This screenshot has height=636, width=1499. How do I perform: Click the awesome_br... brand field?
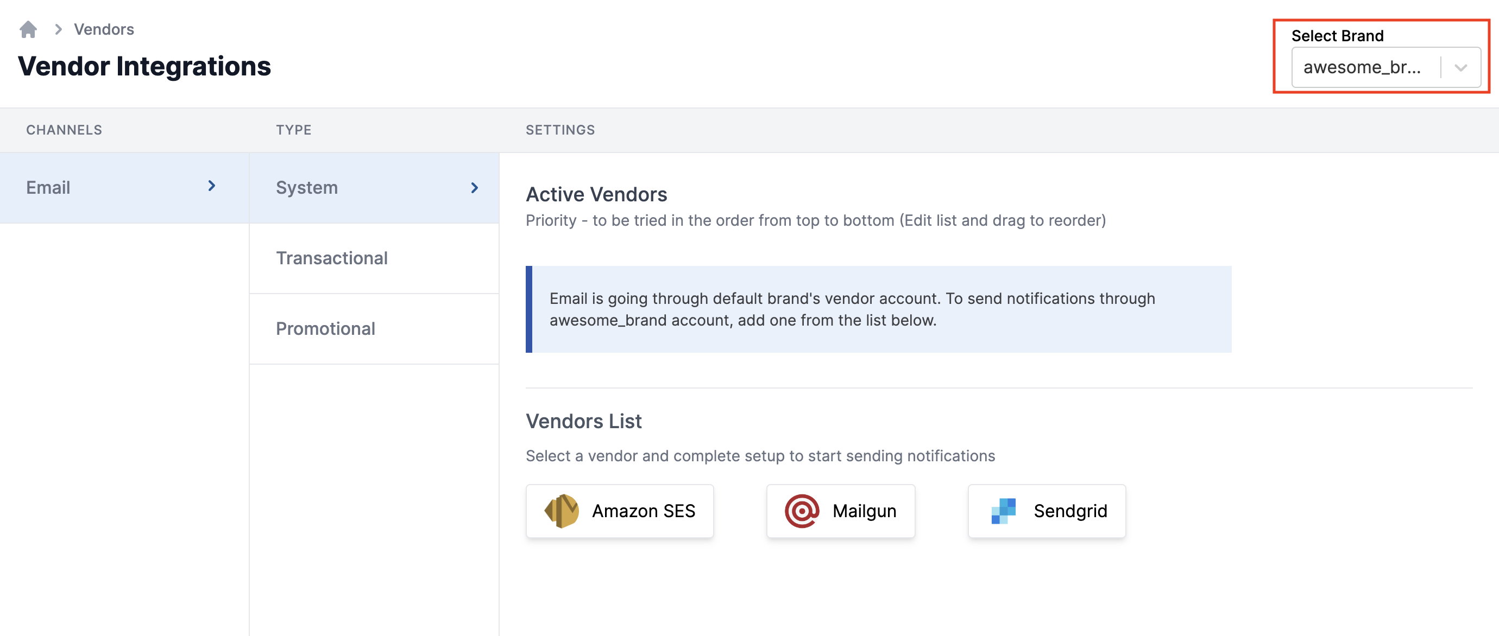(x=1362, y=67)
